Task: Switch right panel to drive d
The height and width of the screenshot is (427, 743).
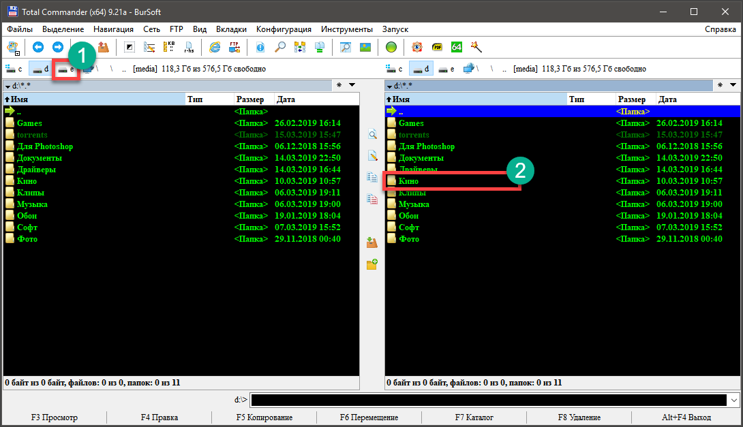Action: [x=421, y=69]
